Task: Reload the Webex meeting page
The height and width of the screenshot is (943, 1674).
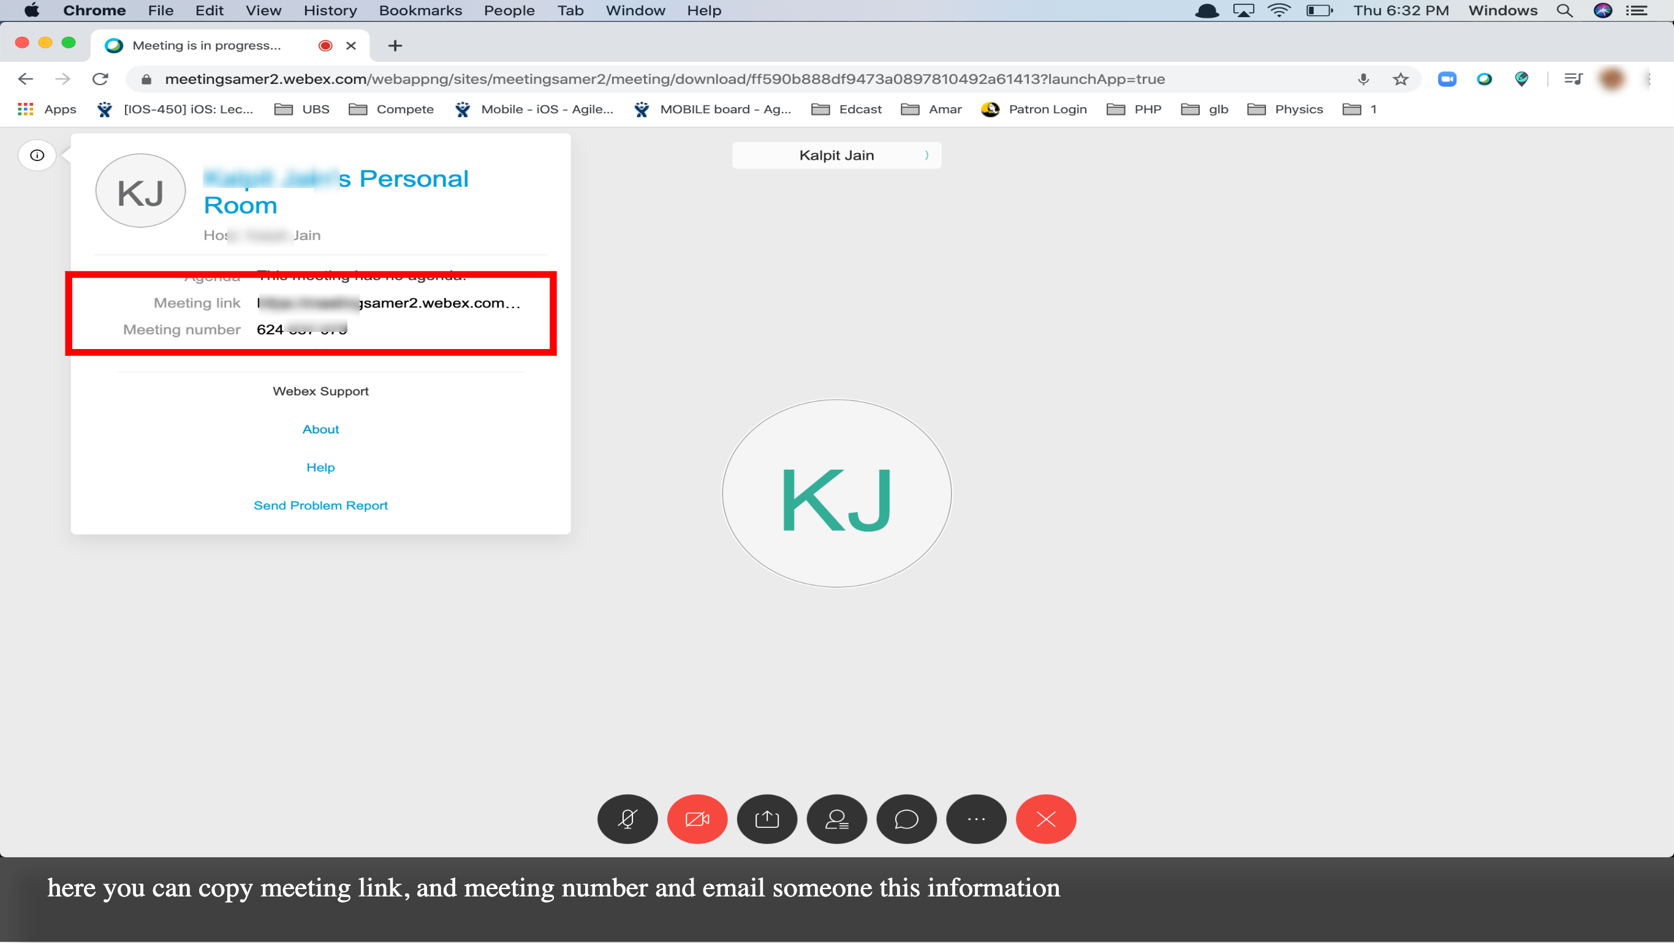Action: coord(100,78)
